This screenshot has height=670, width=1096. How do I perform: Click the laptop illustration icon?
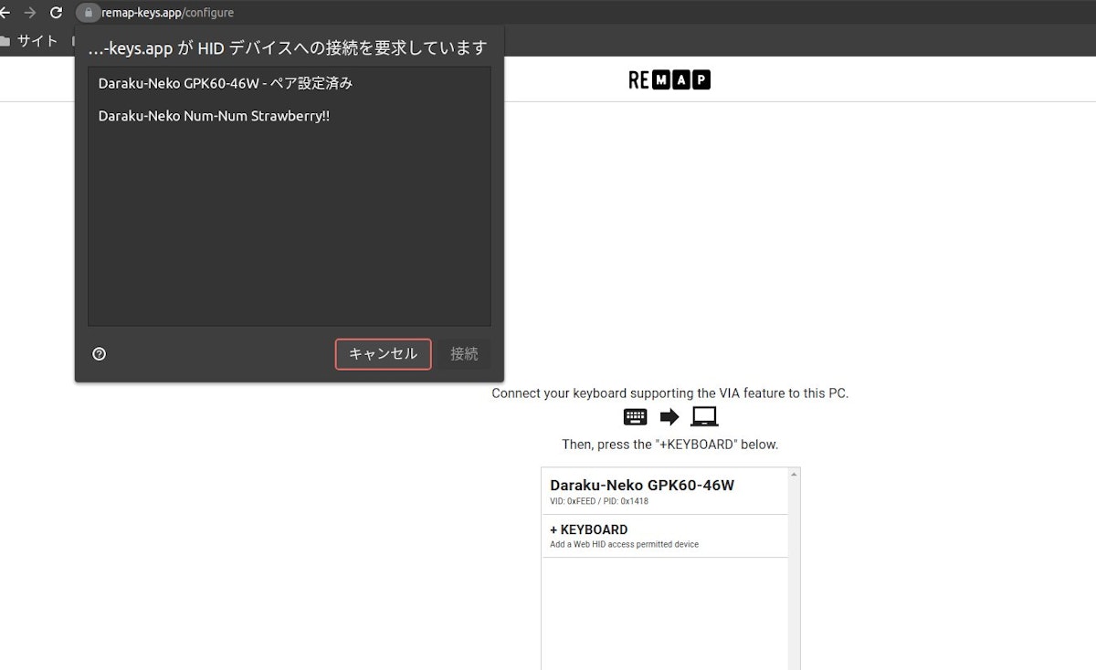click(x=704, y=417)
